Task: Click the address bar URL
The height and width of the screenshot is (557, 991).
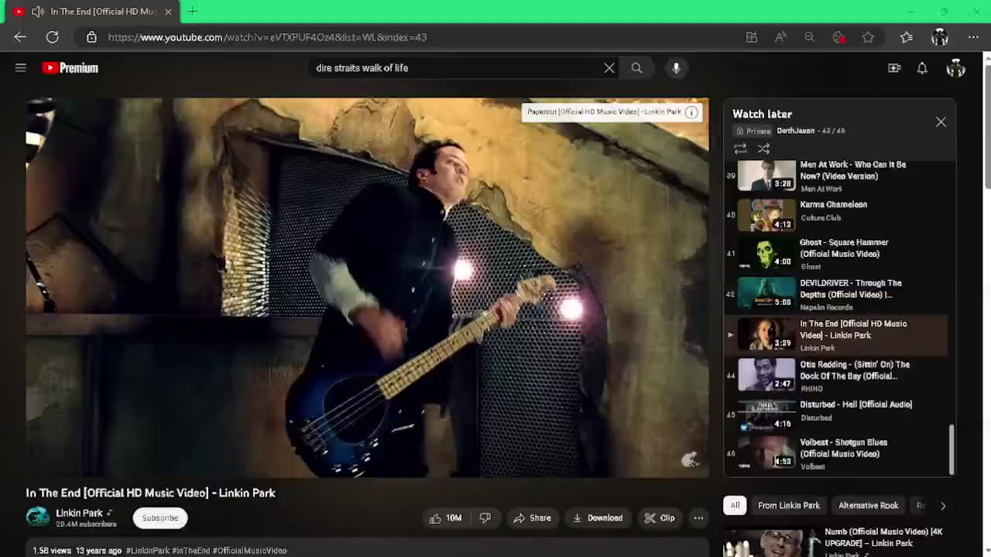Action: pyautogui.click(x=267, y=37)
